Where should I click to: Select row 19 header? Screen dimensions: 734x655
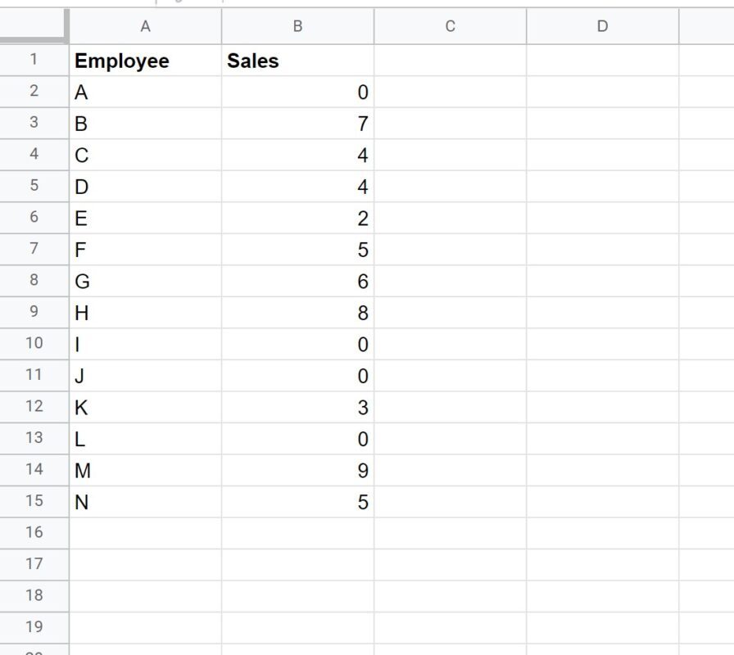pos(34,627)
